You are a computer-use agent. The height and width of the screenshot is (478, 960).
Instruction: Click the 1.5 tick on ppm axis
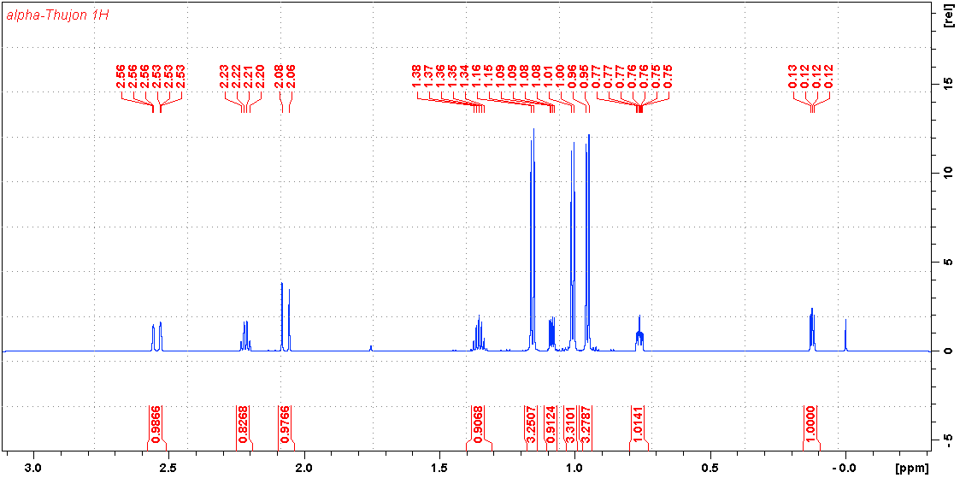pos(439,468)
